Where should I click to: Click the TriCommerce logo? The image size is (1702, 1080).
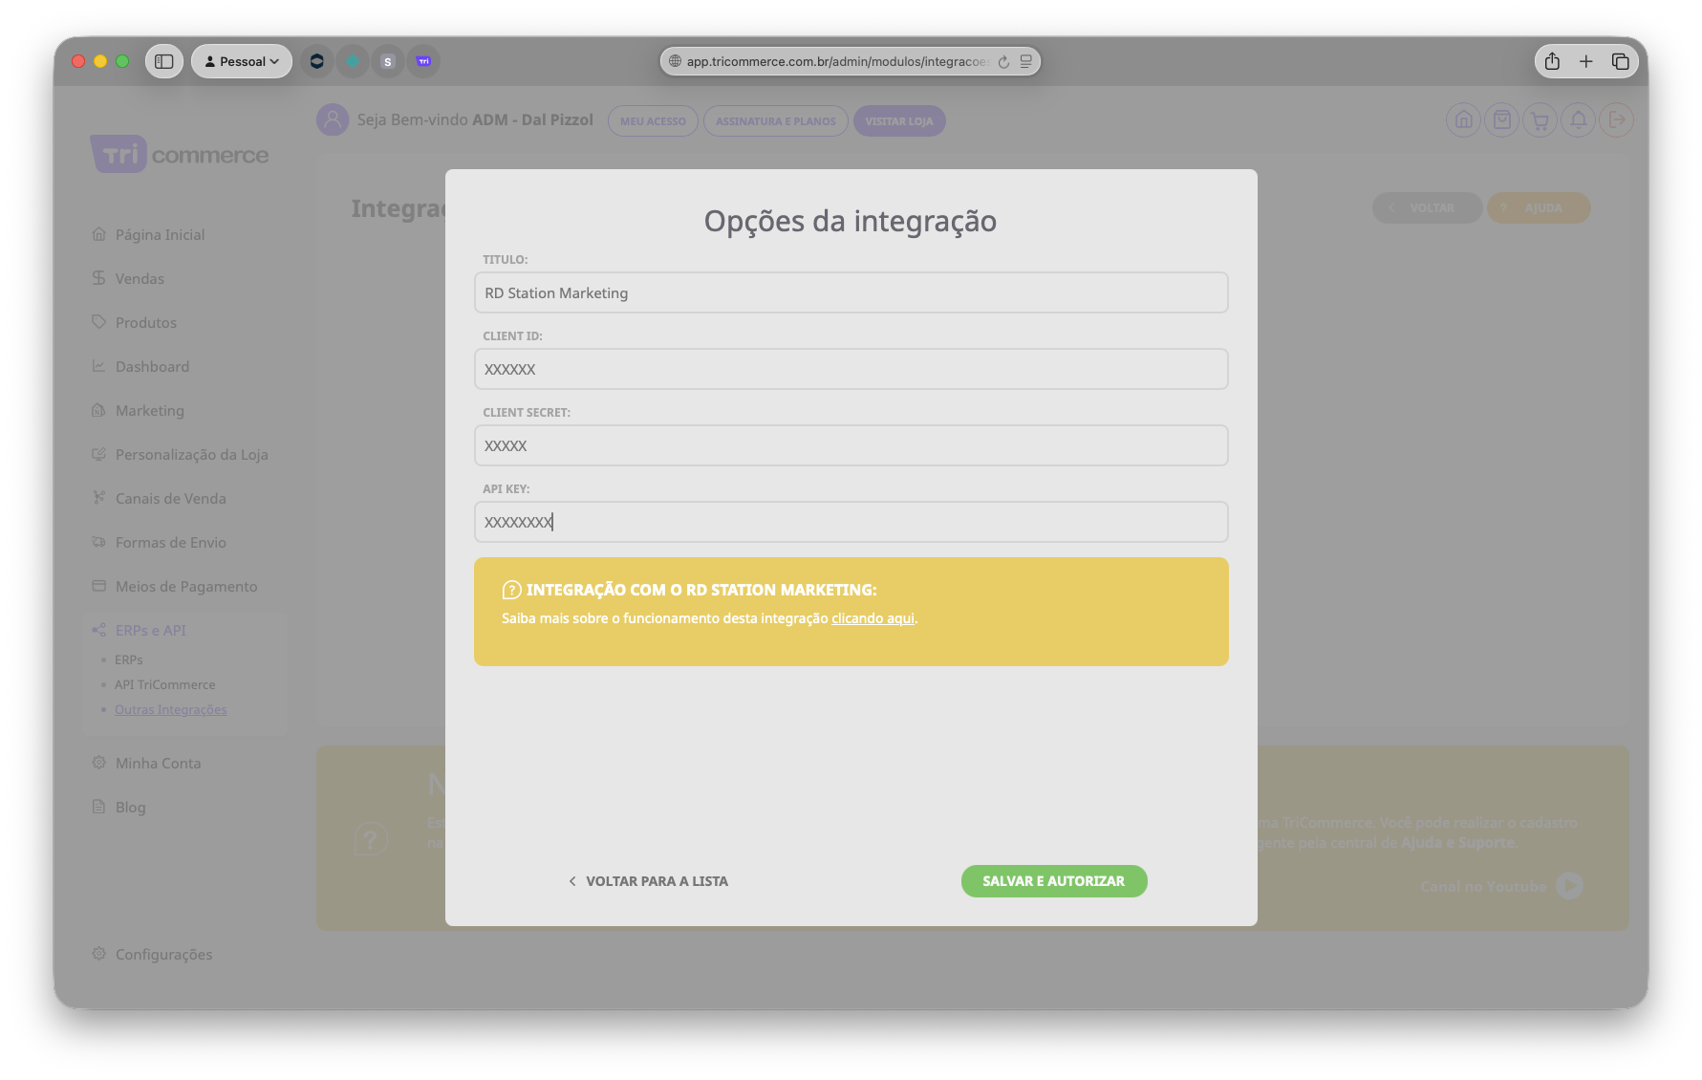click(x=180, y=154)
